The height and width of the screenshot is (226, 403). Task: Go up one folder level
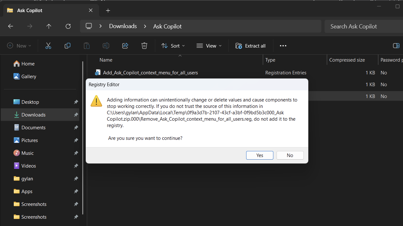49,26
